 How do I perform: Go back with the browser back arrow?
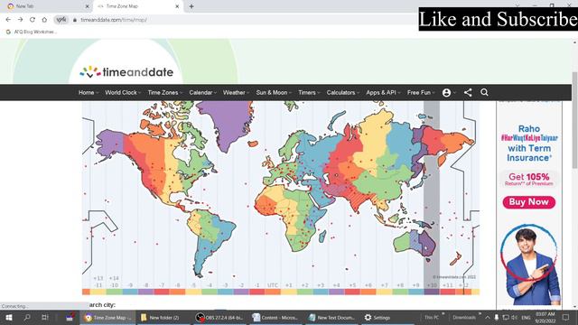tap(8, 20)
